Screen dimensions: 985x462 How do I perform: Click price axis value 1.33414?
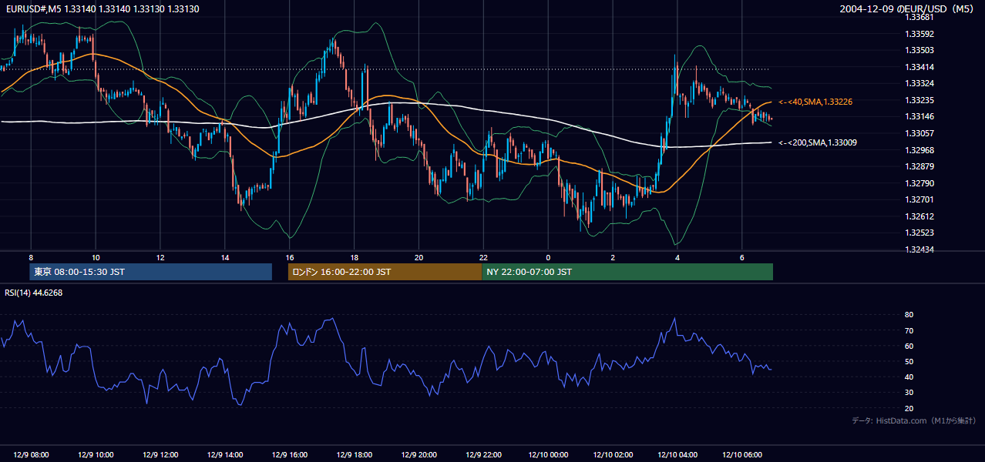click(x=919, y=67)
